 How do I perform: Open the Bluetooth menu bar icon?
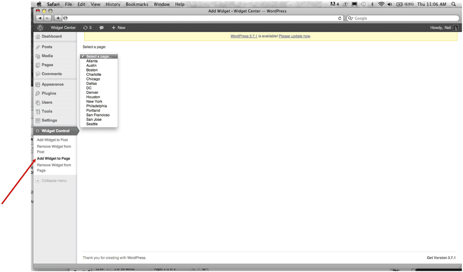pyautogui.click(x=372, y=4)
